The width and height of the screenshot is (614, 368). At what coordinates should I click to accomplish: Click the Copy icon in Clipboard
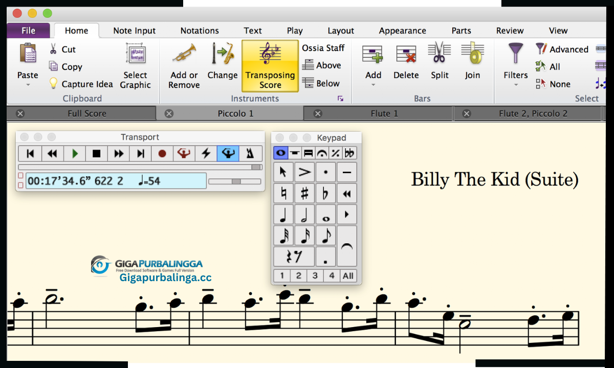53,66
